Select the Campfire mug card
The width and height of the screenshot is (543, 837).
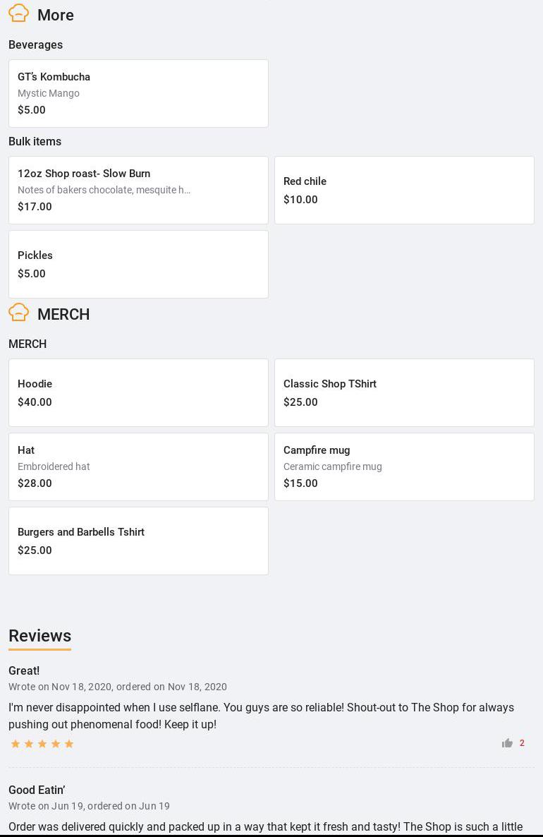pyautogui.click(x=404, y=466)
